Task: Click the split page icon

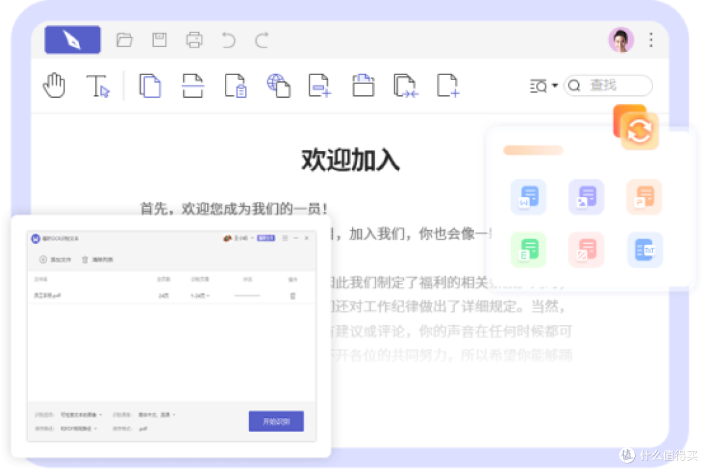Action: tap(192, 85)
